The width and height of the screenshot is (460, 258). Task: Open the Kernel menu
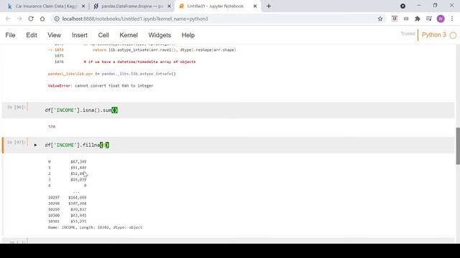pos(129,35)
